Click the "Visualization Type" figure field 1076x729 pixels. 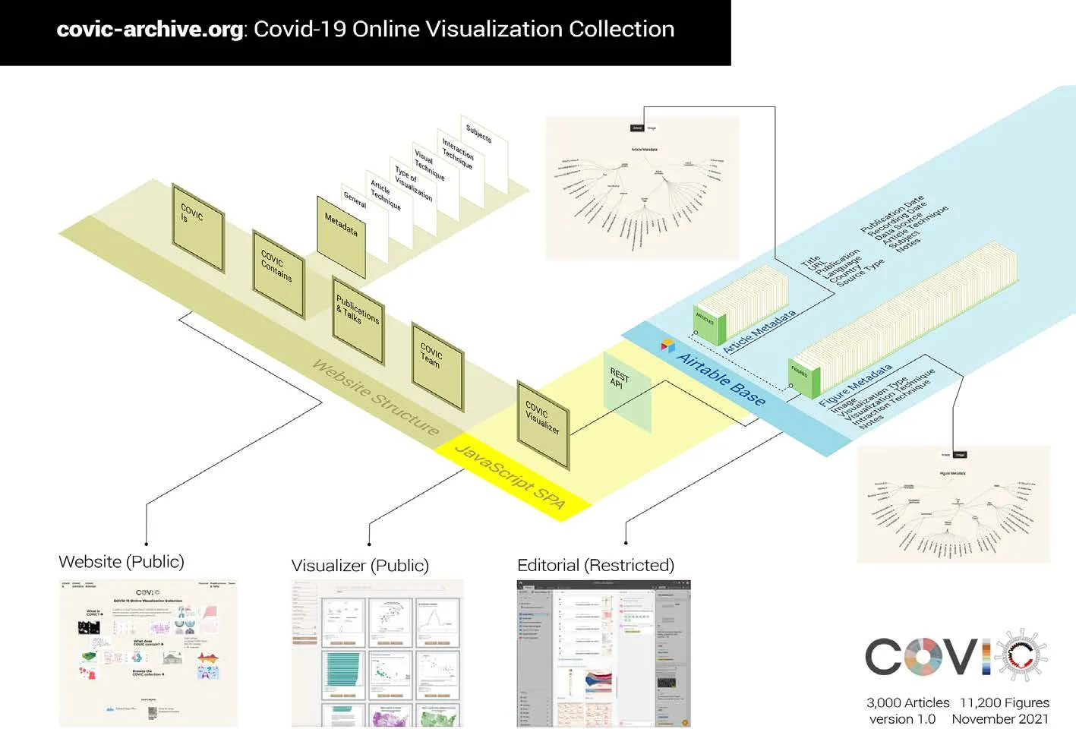(x=872, y=396)
